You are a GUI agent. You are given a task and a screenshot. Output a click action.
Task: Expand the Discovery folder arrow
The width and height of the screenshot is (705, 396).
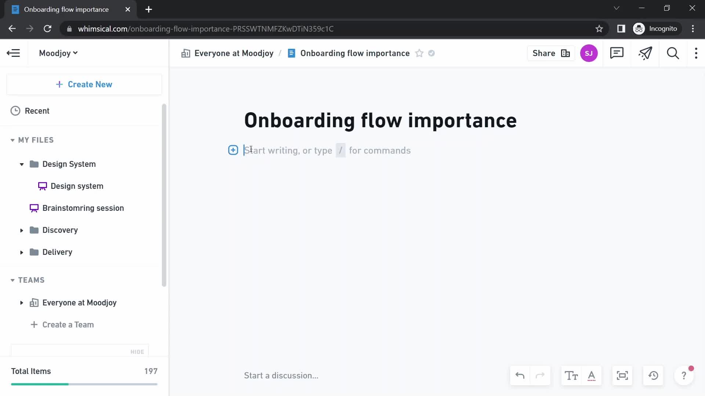point(22,230)
